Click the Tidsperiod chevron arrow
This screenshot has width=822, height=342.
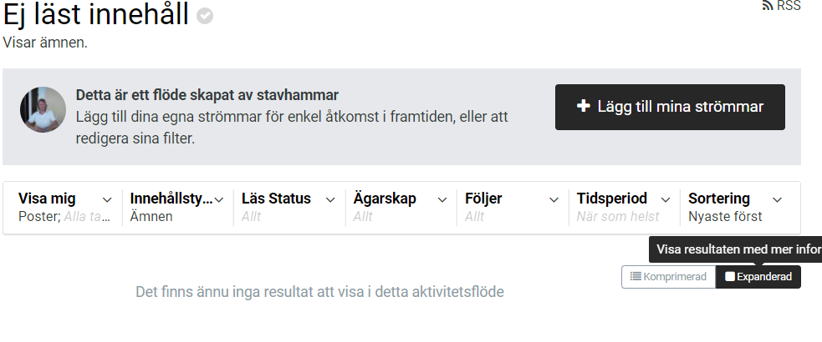(666, 199)
